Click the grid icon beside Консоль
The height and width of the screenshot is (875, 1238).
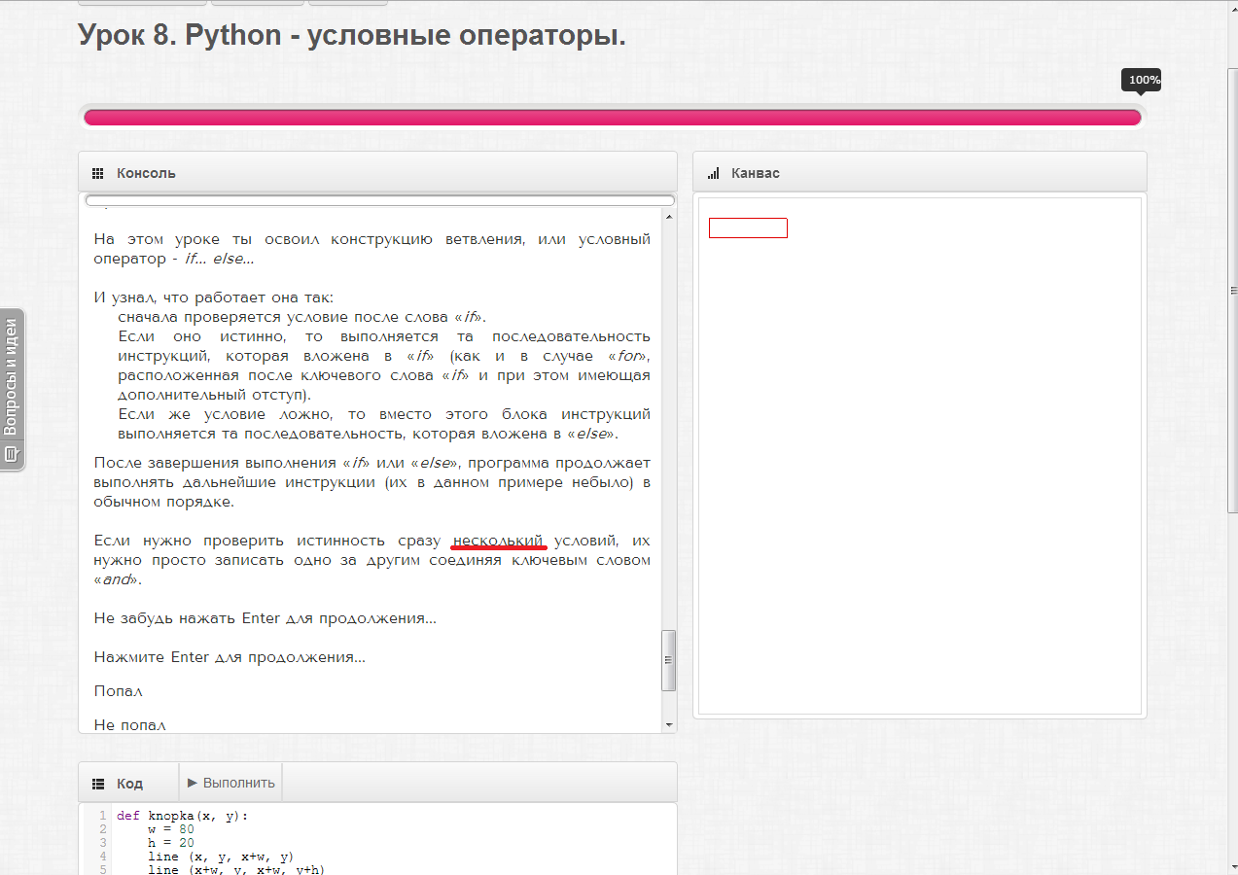(97, 173)
